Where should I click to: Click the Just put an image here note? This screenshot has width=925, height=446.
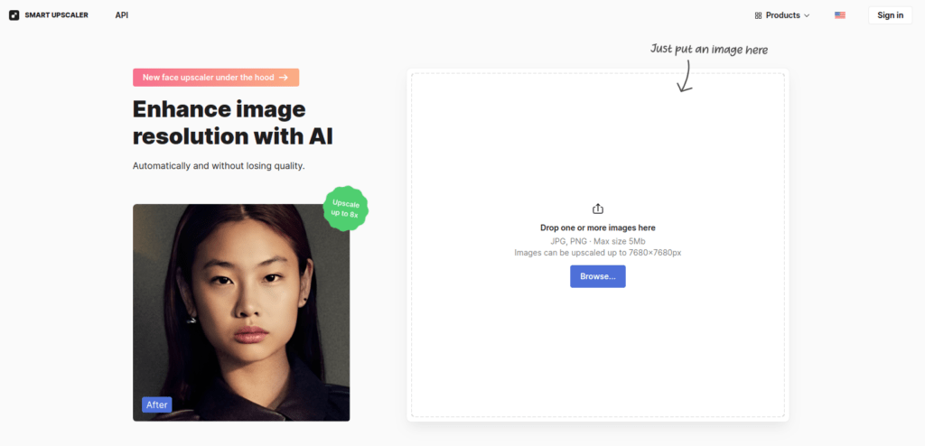(x=709, y=50)
